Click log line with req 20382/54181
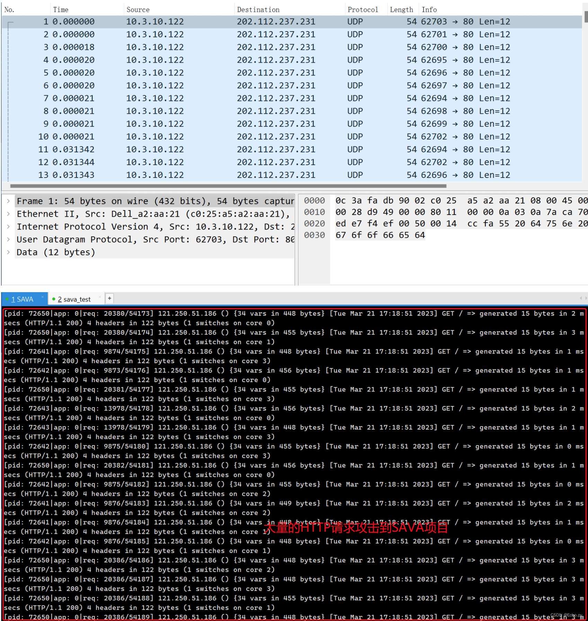 click(294, 470)
